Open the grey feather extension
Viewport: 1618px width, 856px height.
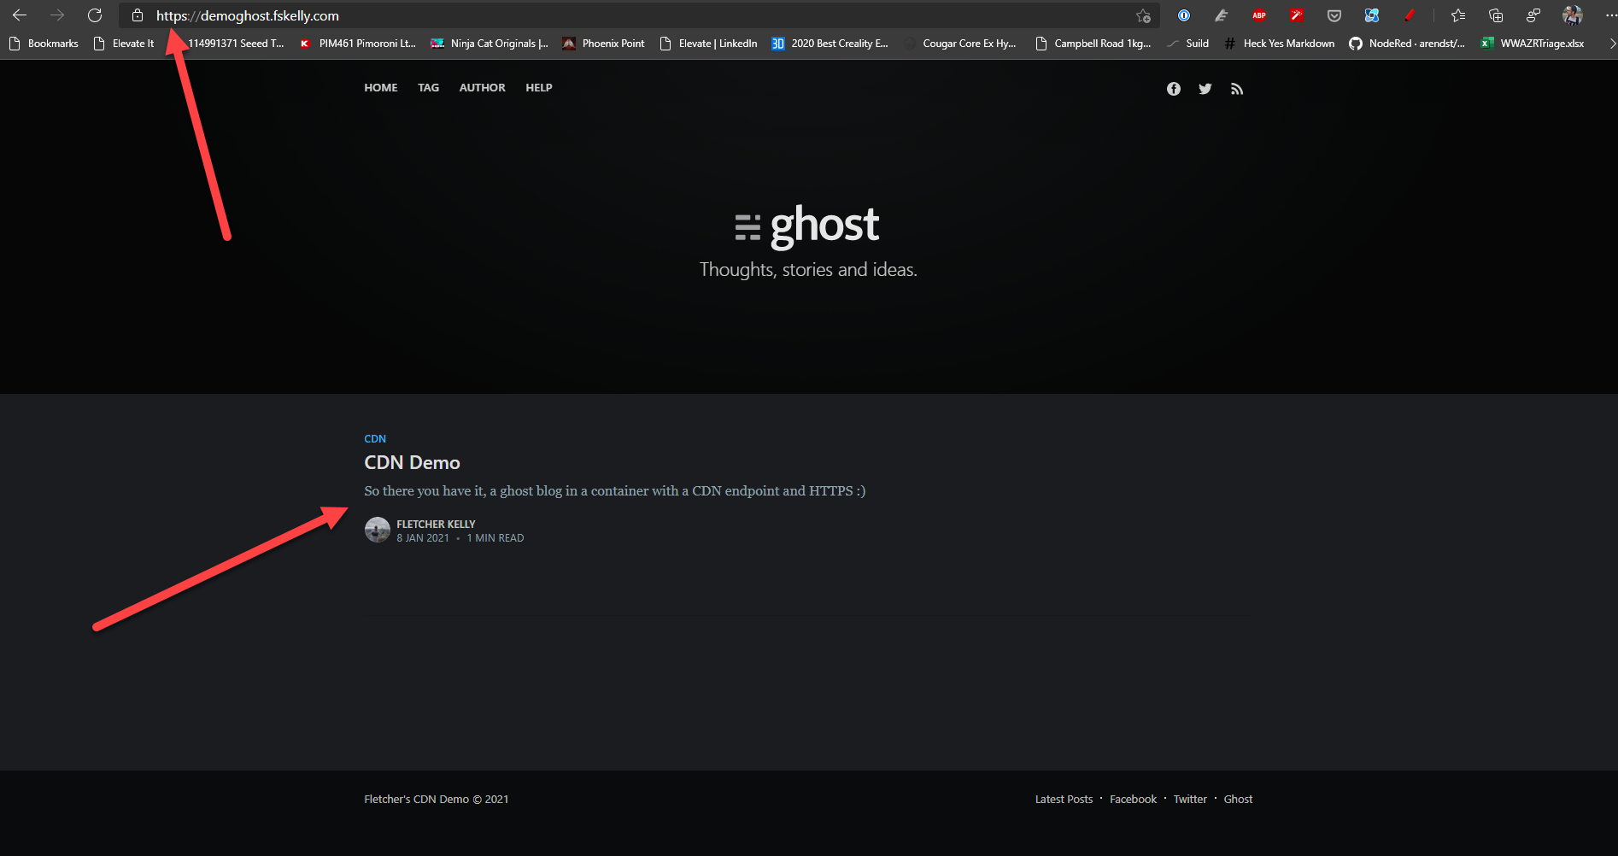pos(1222,15)
